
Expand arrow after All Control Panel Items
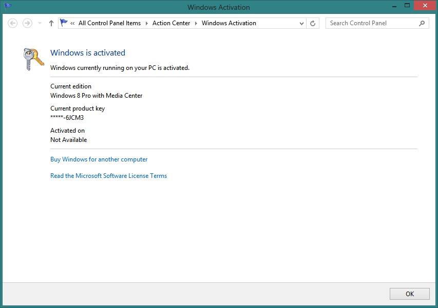click(147, 24)
